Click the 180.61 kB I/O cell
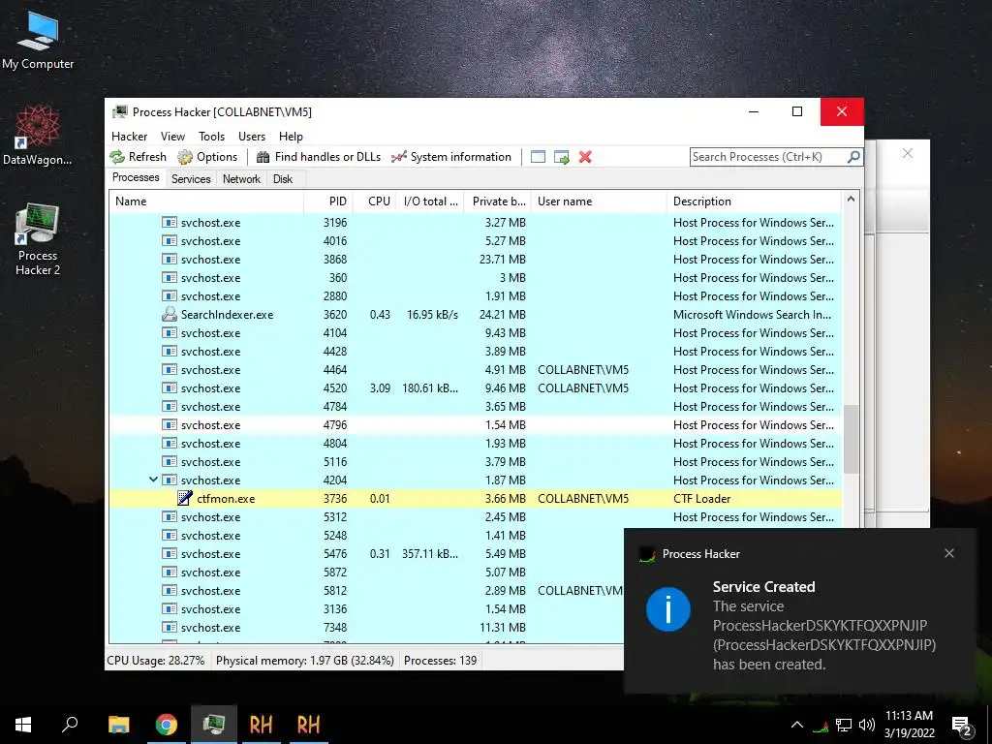 point(430,388)
